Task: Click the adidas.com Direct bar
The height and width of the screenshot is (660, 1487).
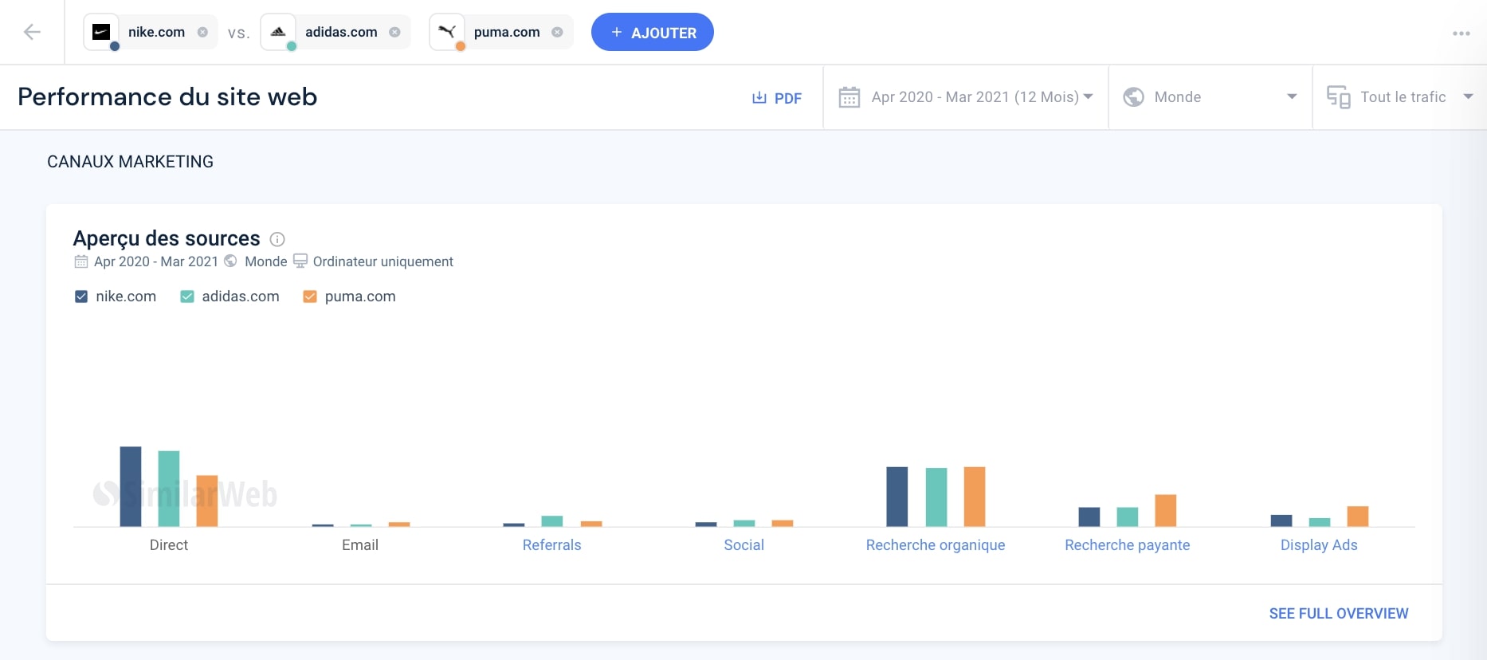Action: (169, 489)
